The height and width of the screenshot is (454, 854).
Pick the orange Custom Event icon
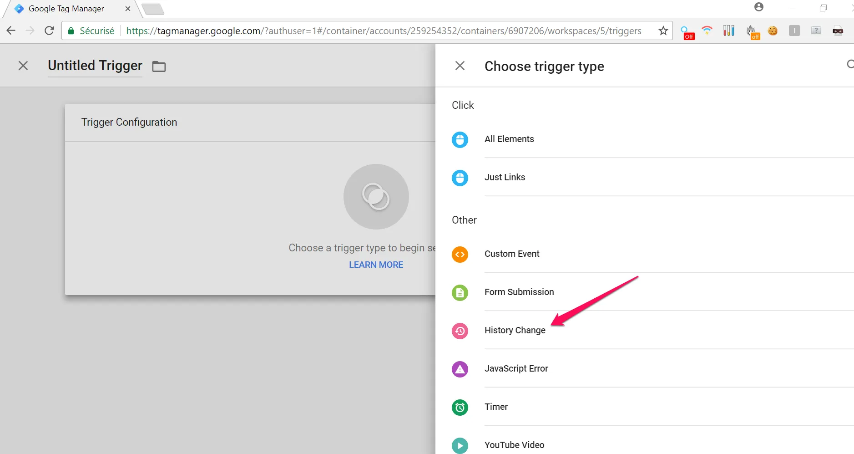pos(460,254)
